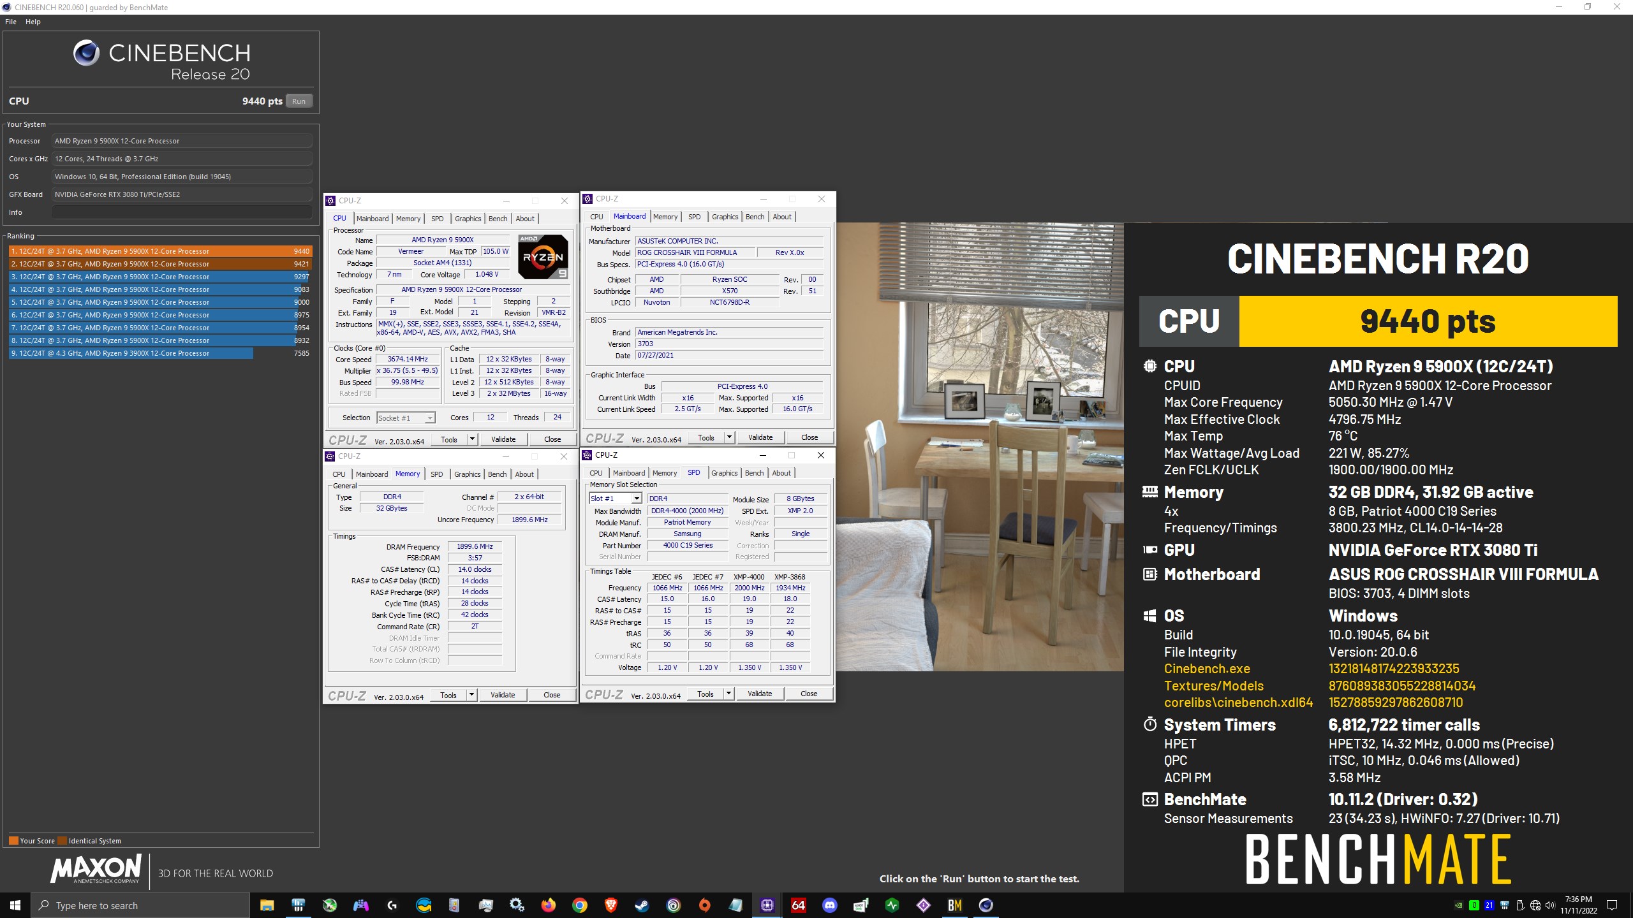The image size is (1633, 918).
Task: Switch to Graphics tab in CPU-Z Mainboard window
Action: pos(725,217)
